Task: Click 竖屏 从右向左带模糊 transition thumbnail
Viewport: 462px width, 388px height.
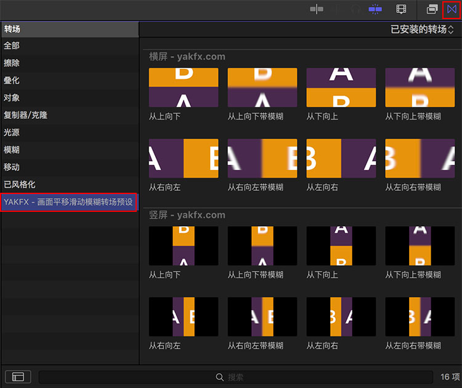Action: pos(262,317)
